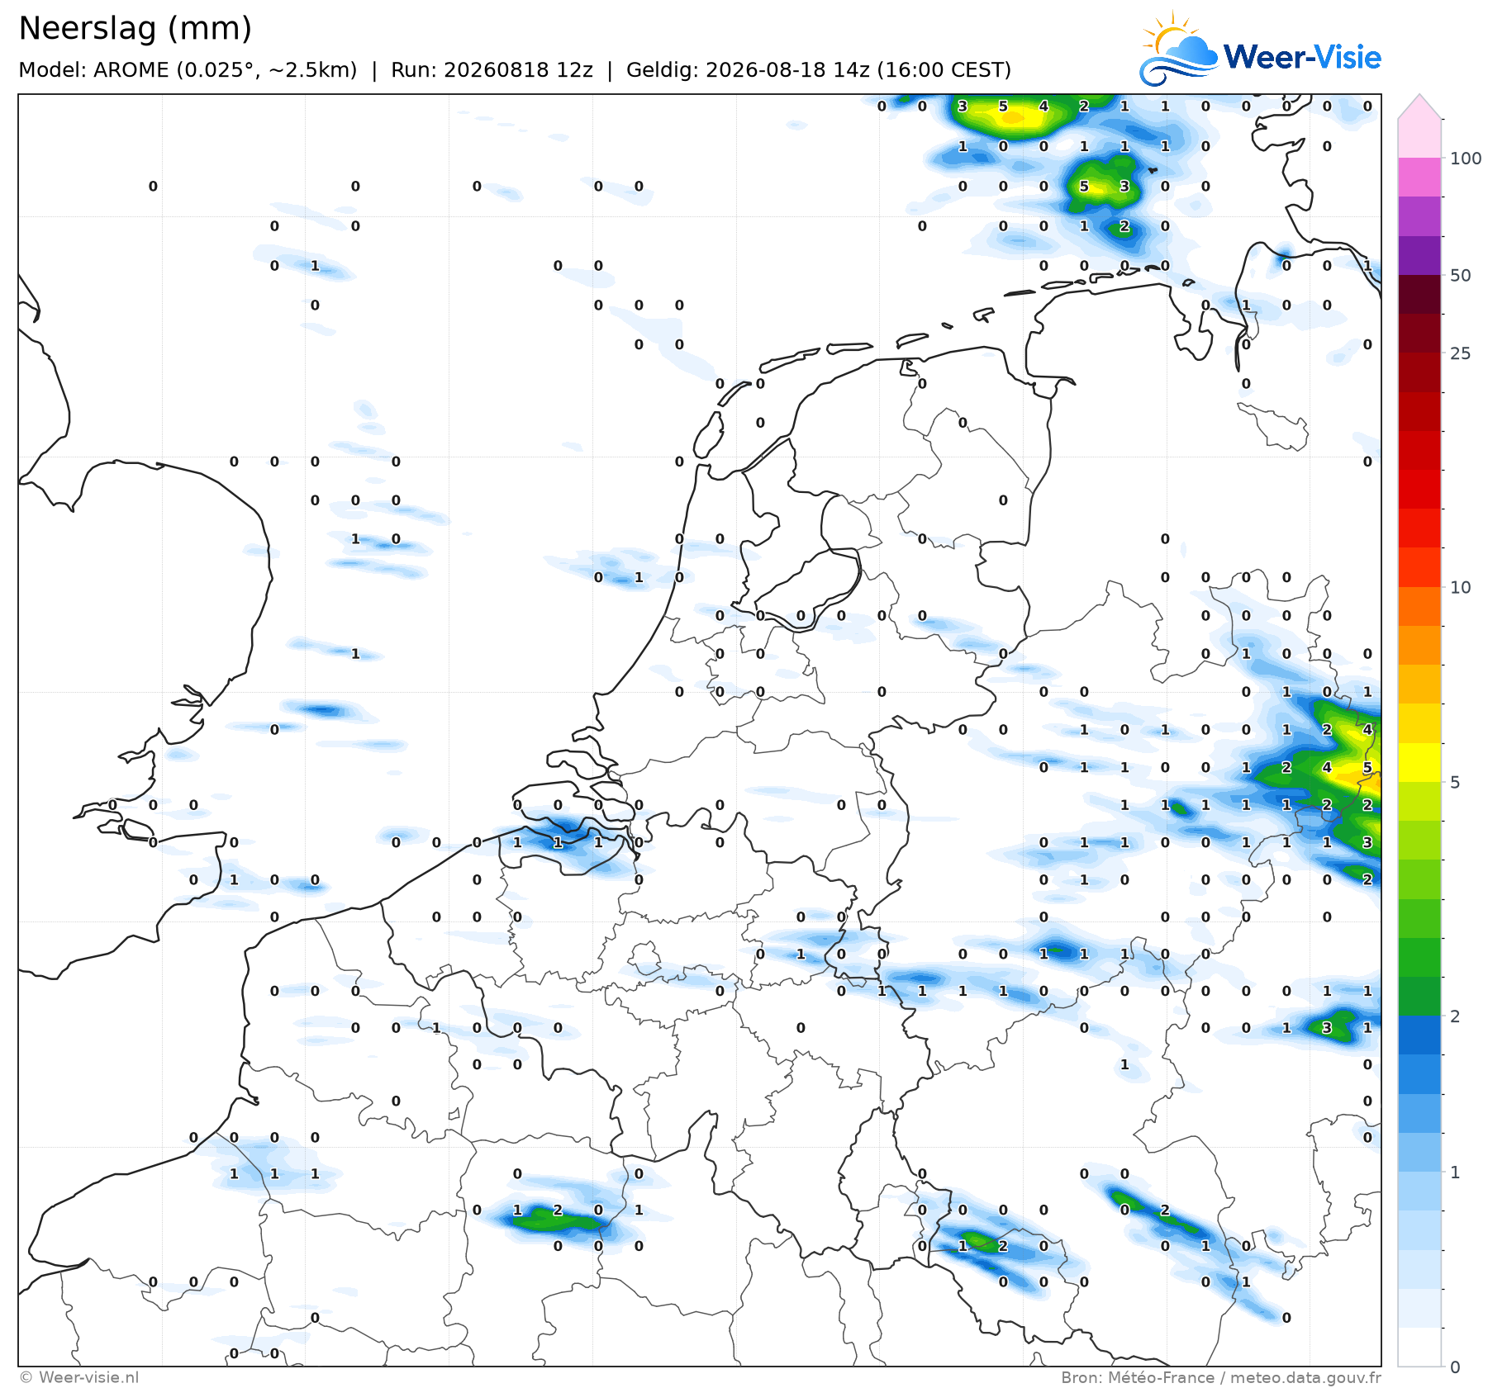
Task: Click the Neerslag (mm) title
Action: tap(135, 28)
